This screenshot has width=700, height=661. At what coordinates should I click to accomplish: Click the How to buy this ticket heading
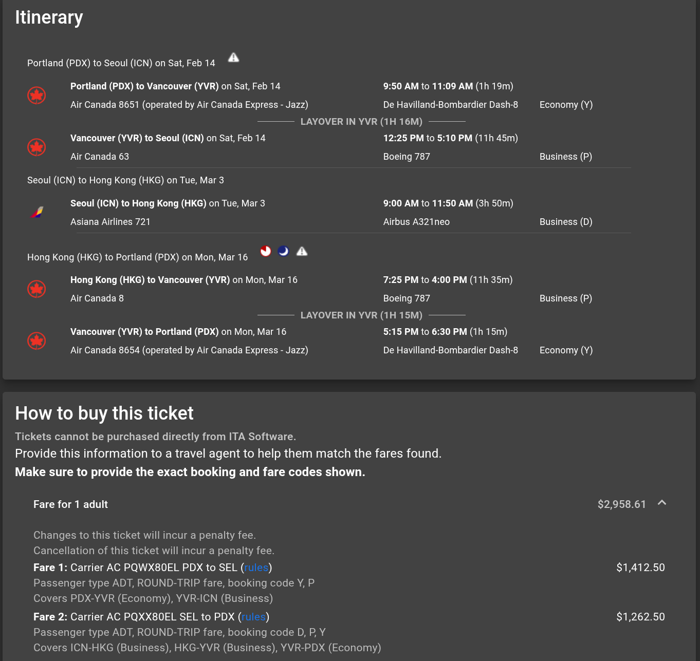[104, 413]
